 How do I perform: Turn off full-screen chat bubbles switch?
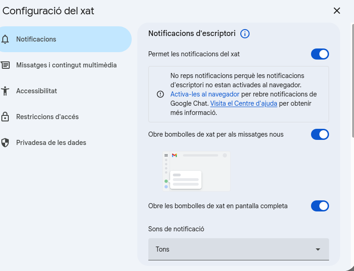(320, 206)
